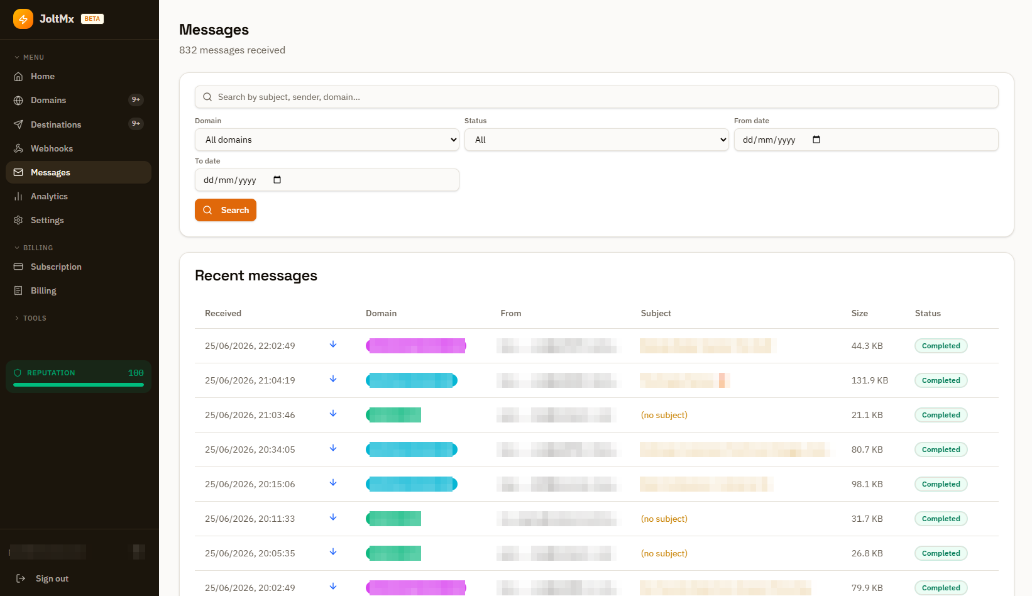This screenshot has height=596, width=1032.
Task: Open the To date calendar picker icon
Action: [277, 180]
